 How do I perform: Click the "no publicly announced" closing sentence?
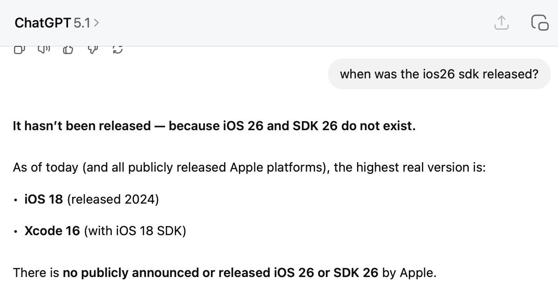point(224,273)
